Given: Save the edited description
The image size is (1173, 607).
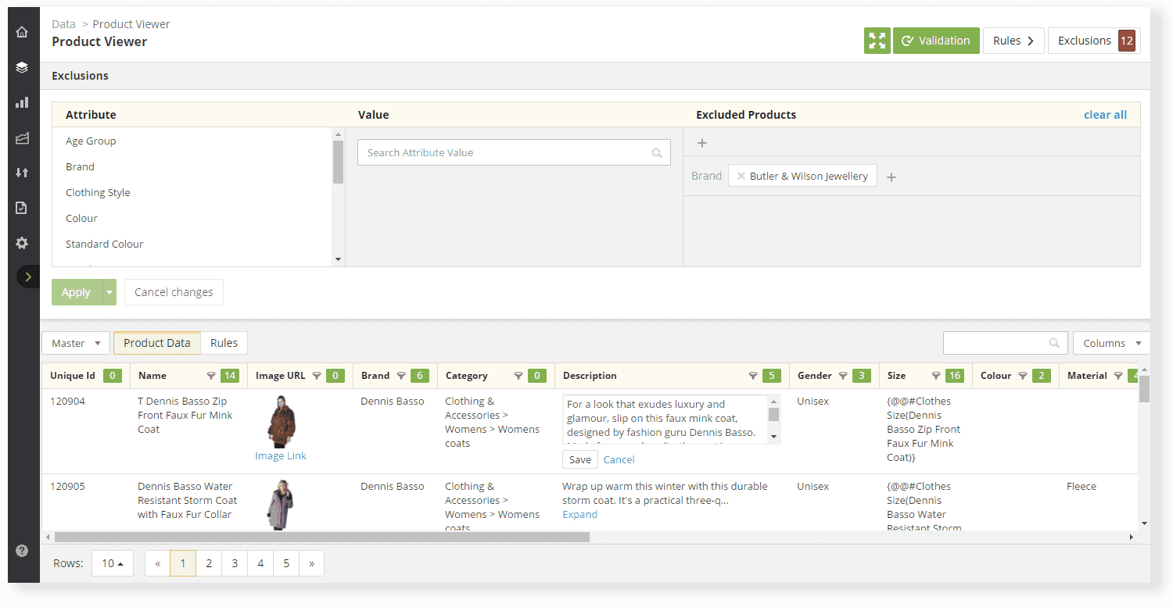Looking at the screenshot, I should [580, 459].
